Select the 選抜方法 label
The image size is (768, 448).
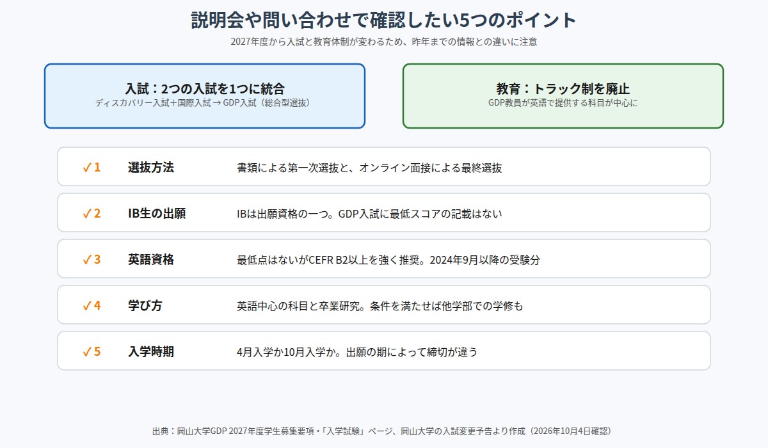click(151, 168)
